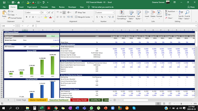The width and height of the screenshot is (198, 111).
Task: Open Sort & Filter options
Action: click(181, 15)
